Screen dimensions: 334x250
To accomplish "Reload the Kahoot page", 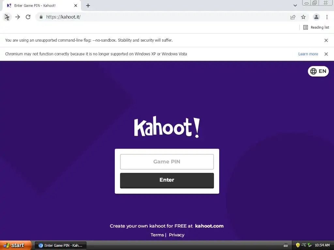I will [28, 17].
